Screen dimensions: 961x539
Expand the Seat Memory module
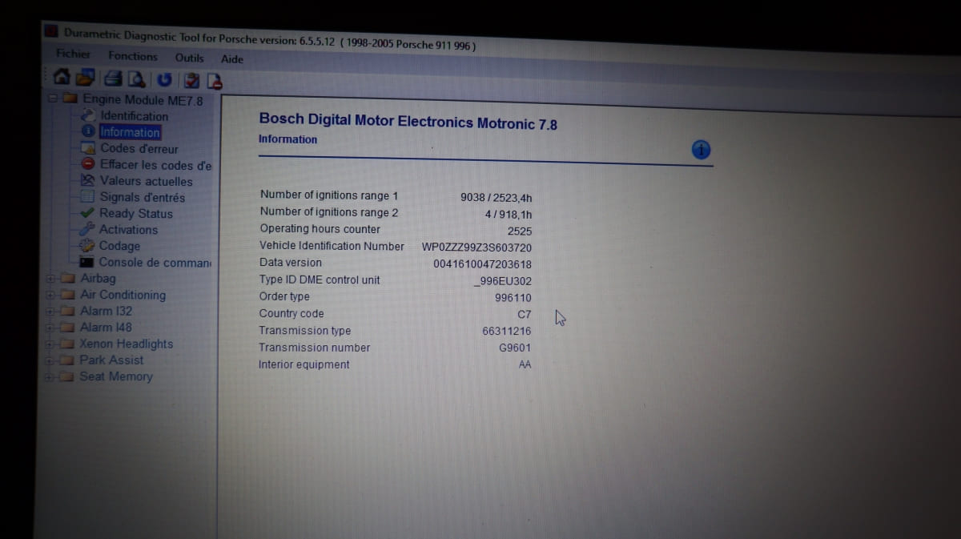point(50,376)
